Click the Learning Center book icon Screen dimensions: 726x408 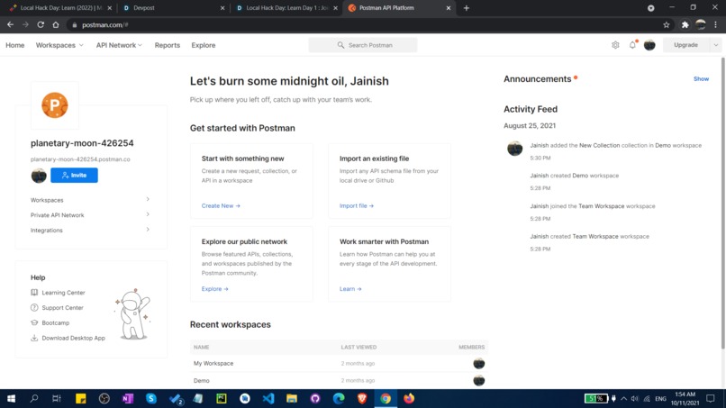tap(34, 292)
